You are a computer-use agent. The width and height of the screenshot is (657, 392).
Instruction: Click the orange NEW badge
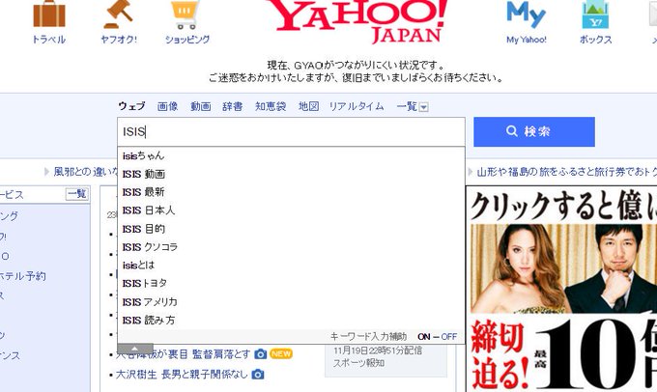pyautogui.click(x=281, y=354)
